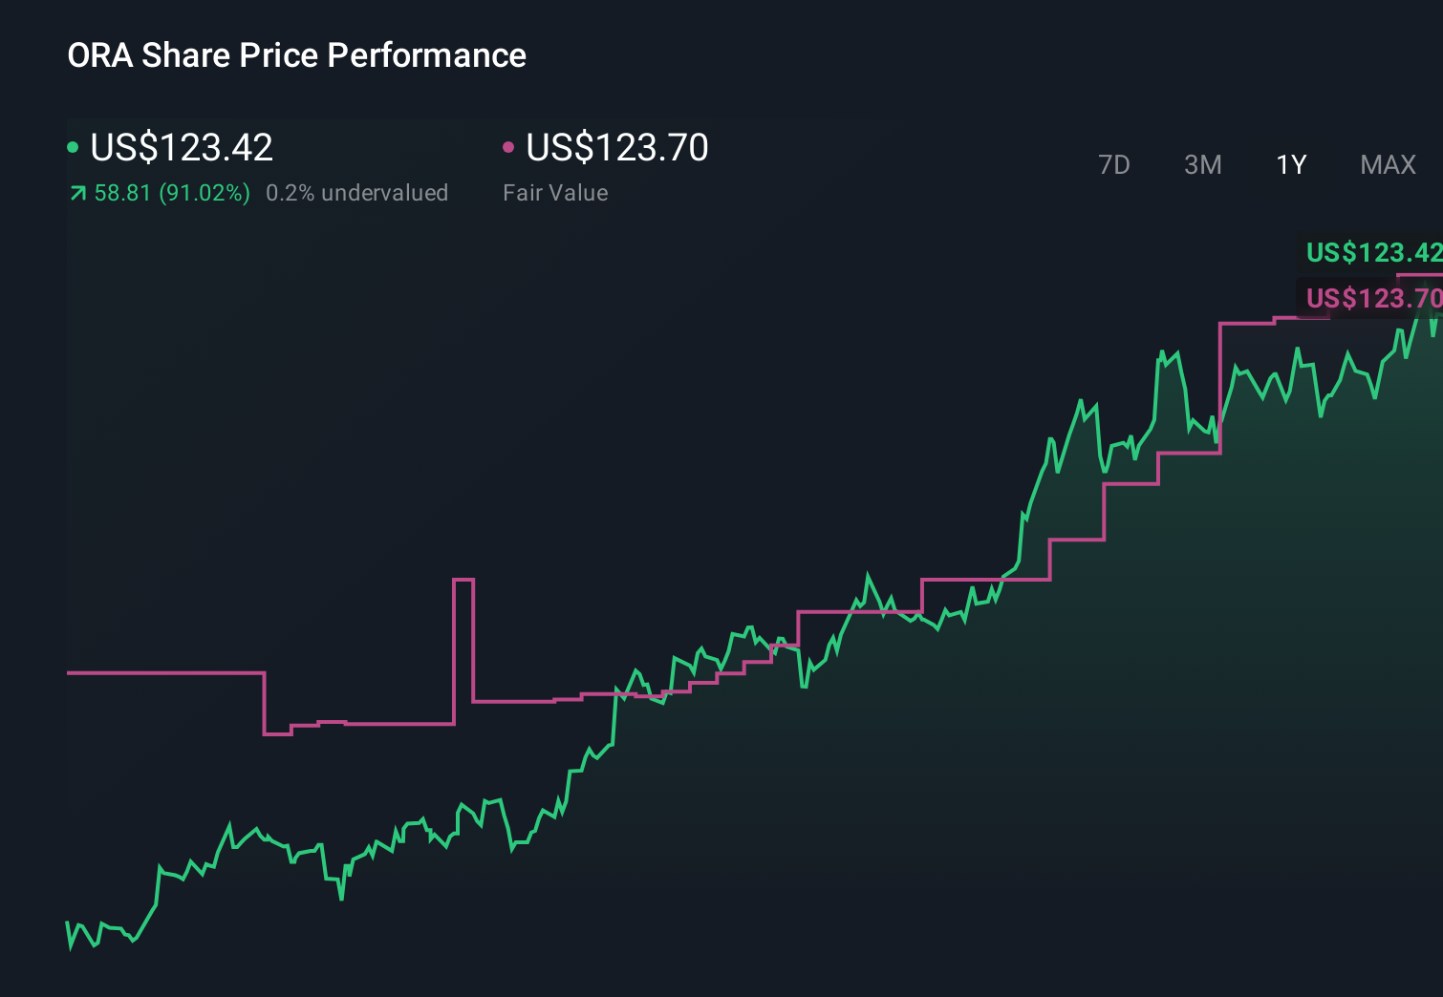Select the MAX time range
Viewport: 1443px width, 997px height.
point(1387,165)
